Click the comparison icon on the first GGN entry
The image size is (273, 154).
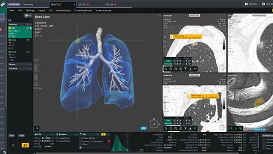pos(28,40)
